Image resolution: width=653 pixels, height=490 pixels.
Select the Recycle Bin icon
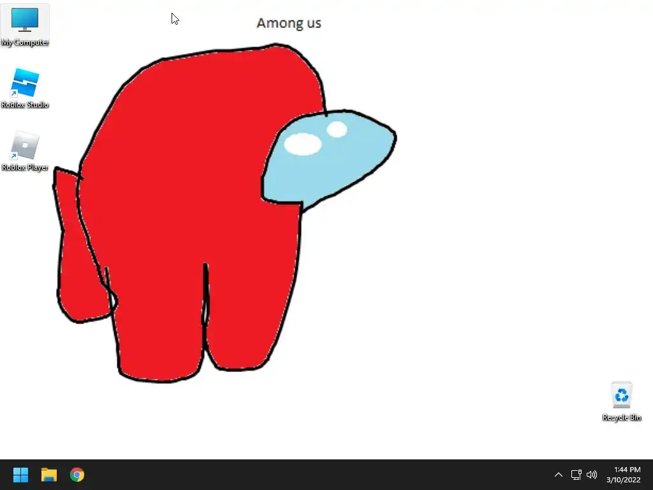tap(621, 402)
